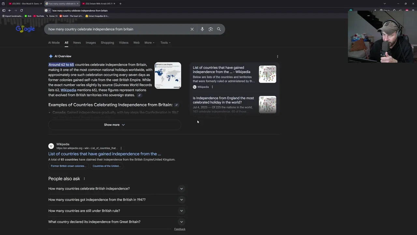Open the Kick bookmark
The image size is (417, 235).
point(28,16)
